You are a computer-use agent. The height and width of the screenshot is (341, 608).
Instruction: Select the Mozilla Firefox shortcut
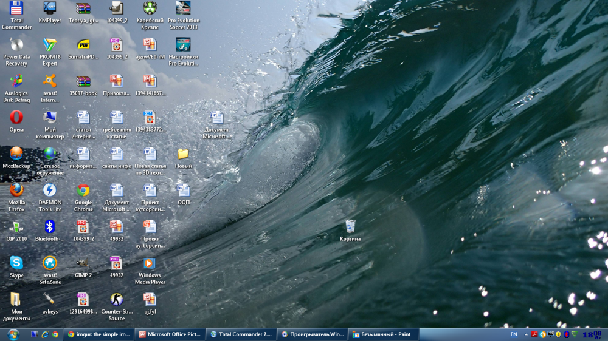point(16,197)
